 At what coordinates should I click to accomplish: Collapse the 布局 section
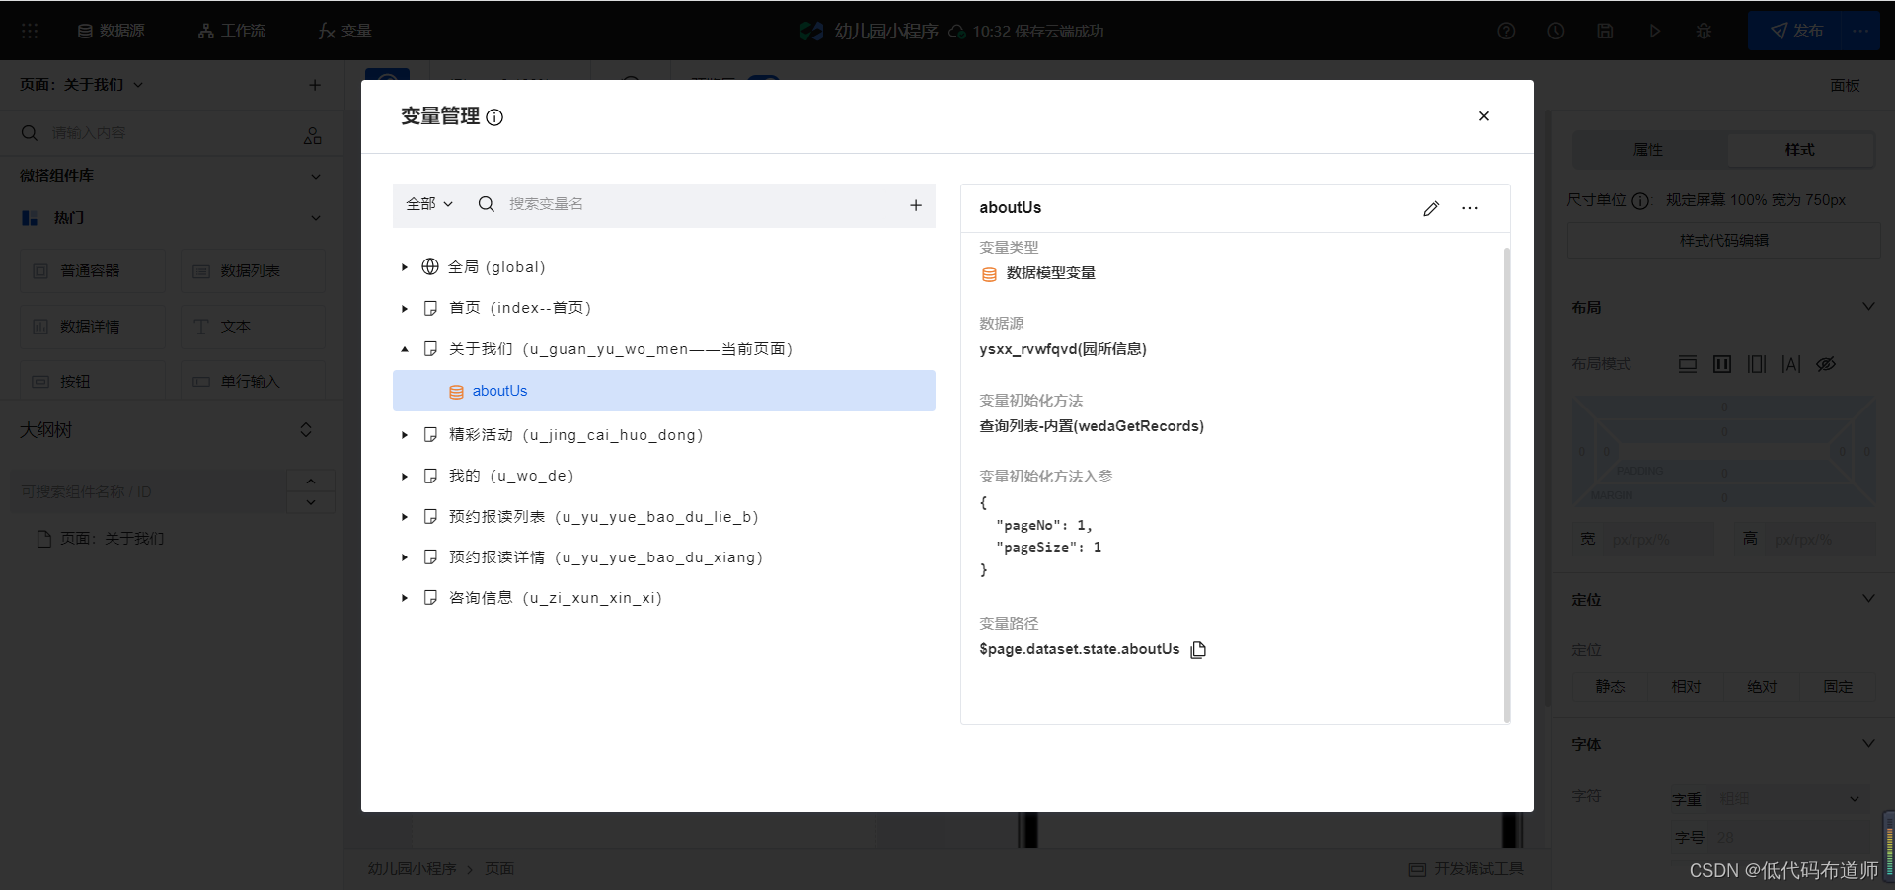[1868, 307]
